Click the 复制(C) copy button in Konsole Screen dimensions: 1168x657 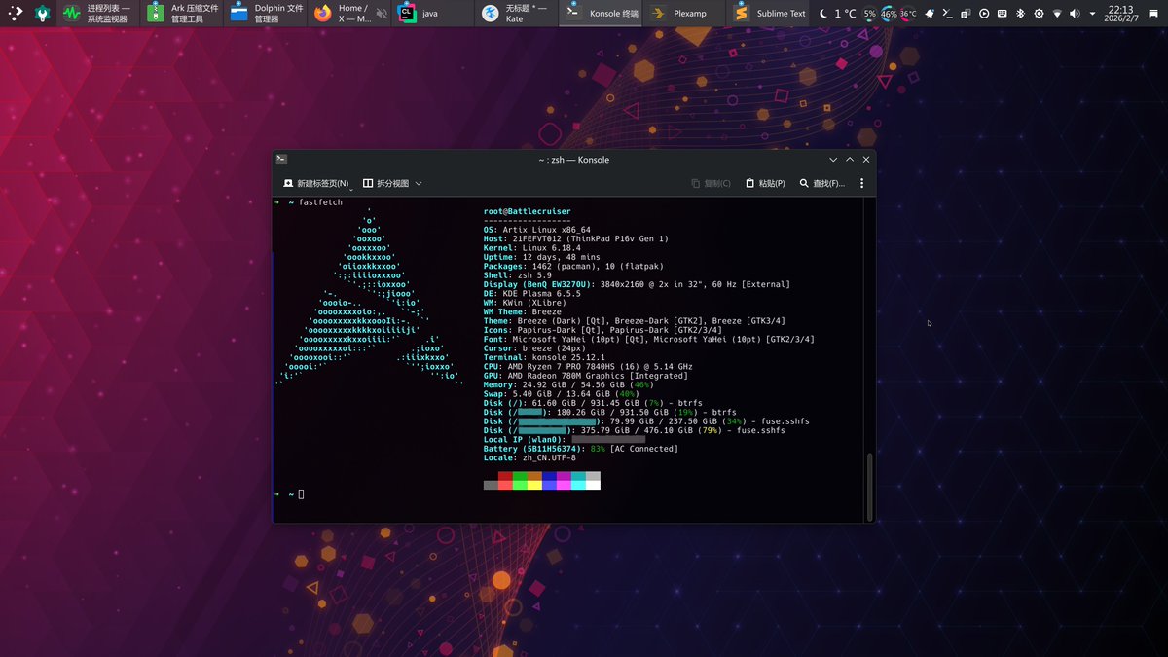(711, 183)
